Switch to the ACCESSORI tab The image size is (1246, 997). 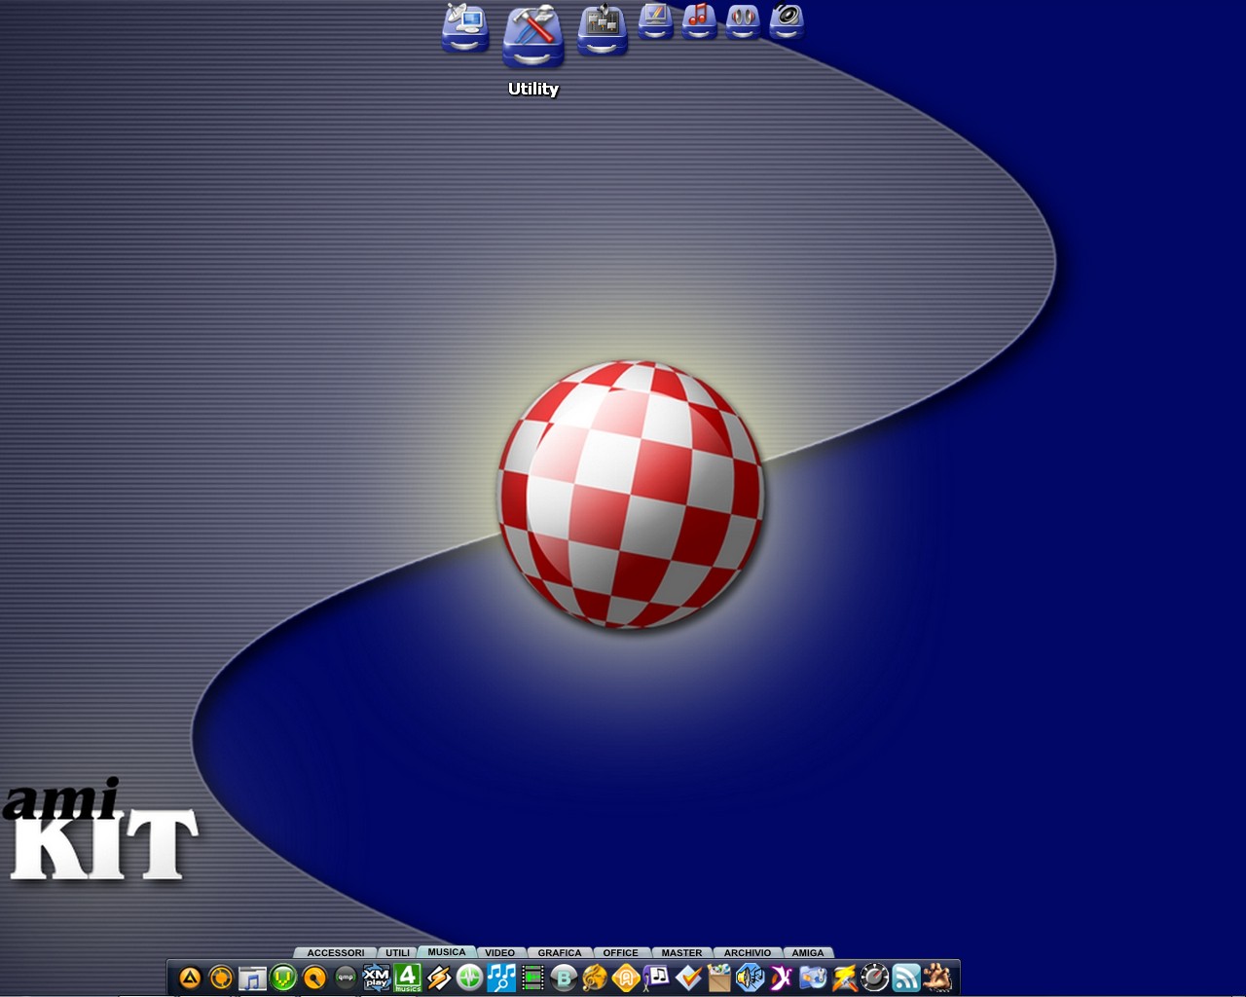pos(335,952)
